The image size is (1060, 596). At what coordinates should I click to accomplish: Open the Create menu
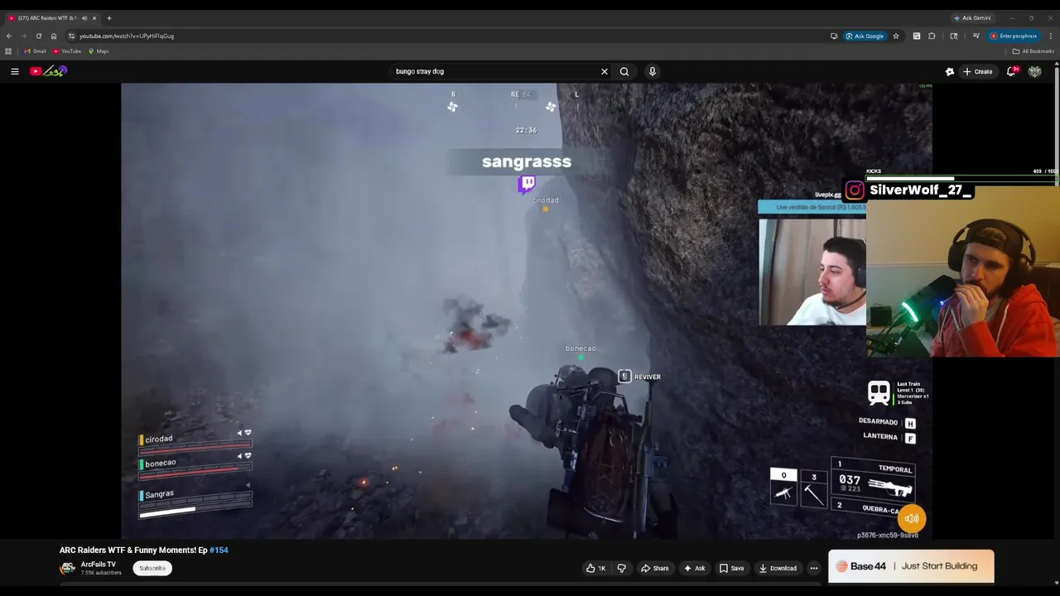point(977,71)
